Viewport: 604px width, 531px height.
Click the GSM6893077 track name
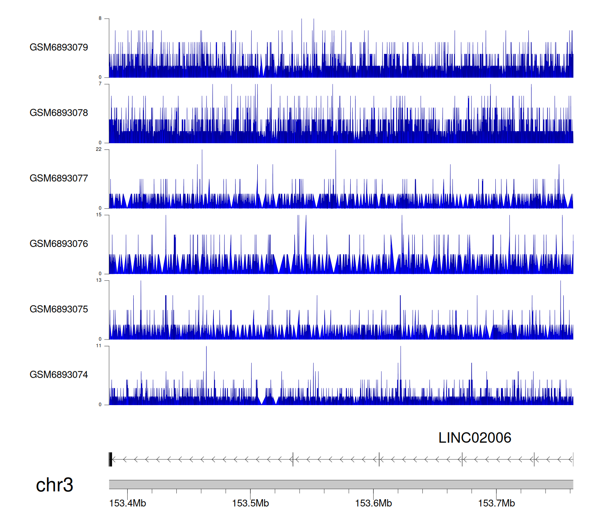point(59,178)
